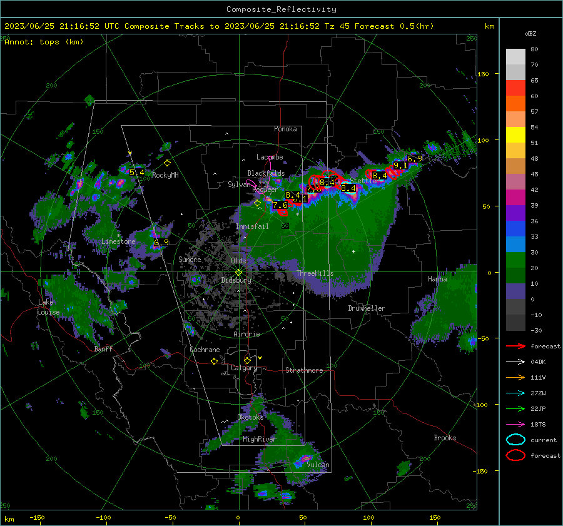Select the white 04DK track arrow
563x526 pixels.
(515, 362)
